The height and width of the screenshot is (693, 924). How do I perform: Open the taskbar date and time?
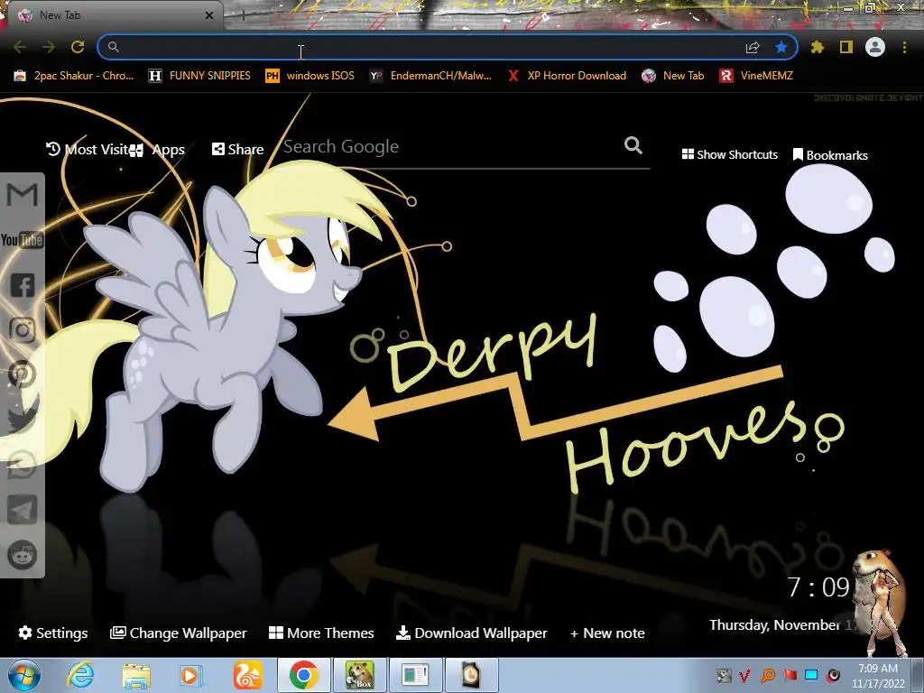[878, 676]
